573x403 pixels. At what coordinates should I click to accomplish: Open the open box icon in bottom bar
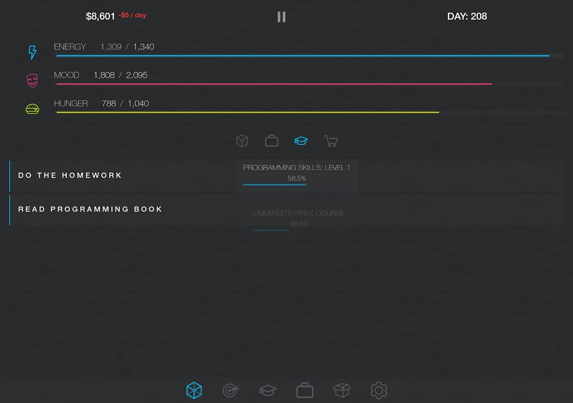click(x=342, y=390)
